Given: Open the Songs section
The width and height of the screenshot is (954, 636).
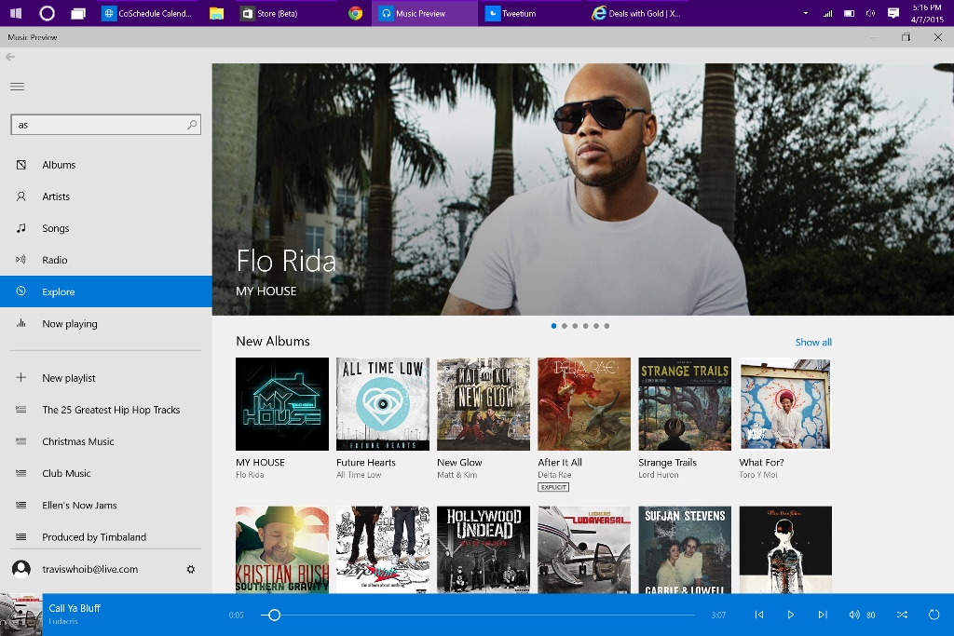Looking at the screenshot, I should pyautogui.click(x=106, y=228).
